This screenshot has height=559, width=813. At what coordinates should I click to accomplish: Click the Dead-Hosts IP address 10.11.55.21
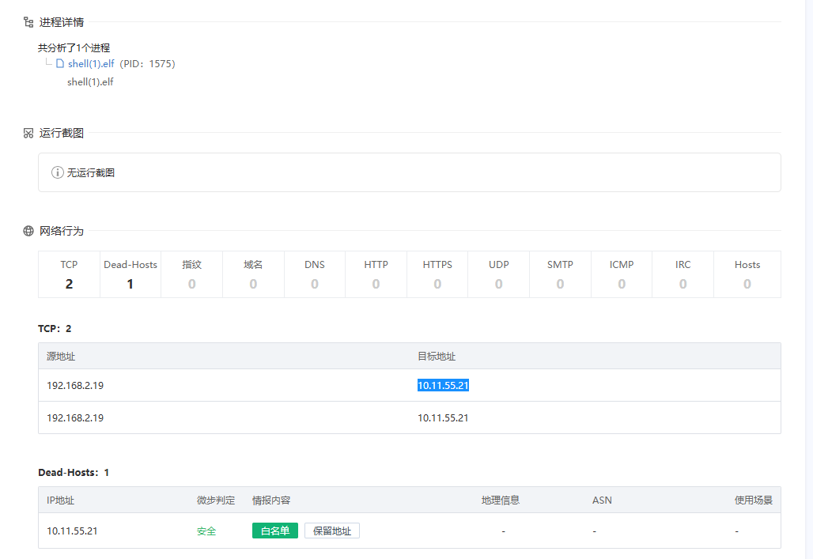point(72,531)
